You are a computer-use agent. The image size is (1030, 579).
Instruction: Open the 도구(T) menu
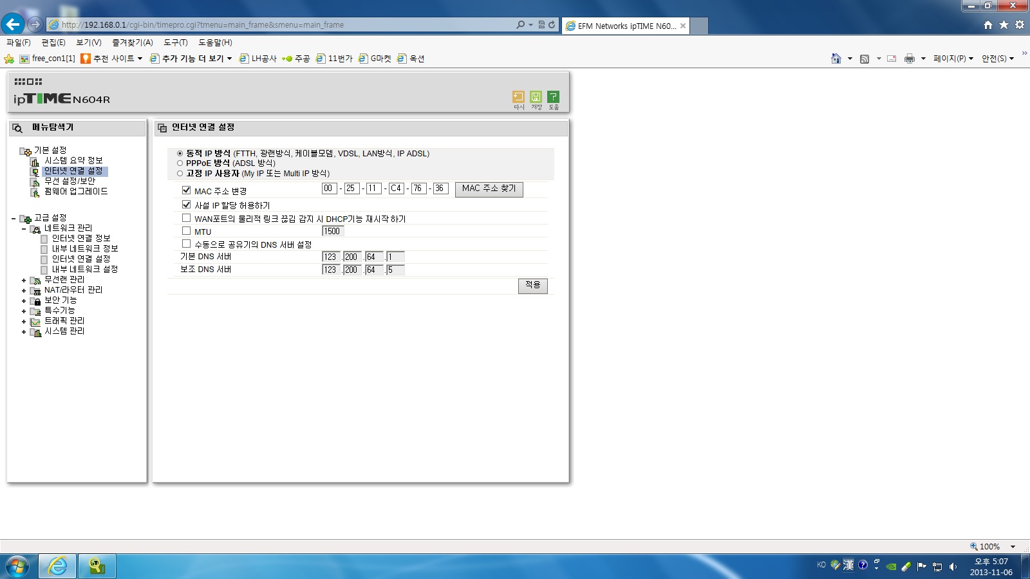[x=176, y=42]
